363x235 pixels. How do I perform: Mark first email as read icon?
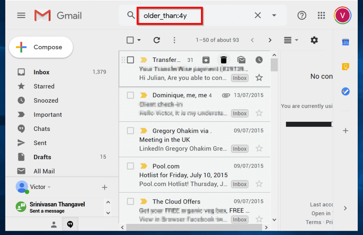point(241,60)
